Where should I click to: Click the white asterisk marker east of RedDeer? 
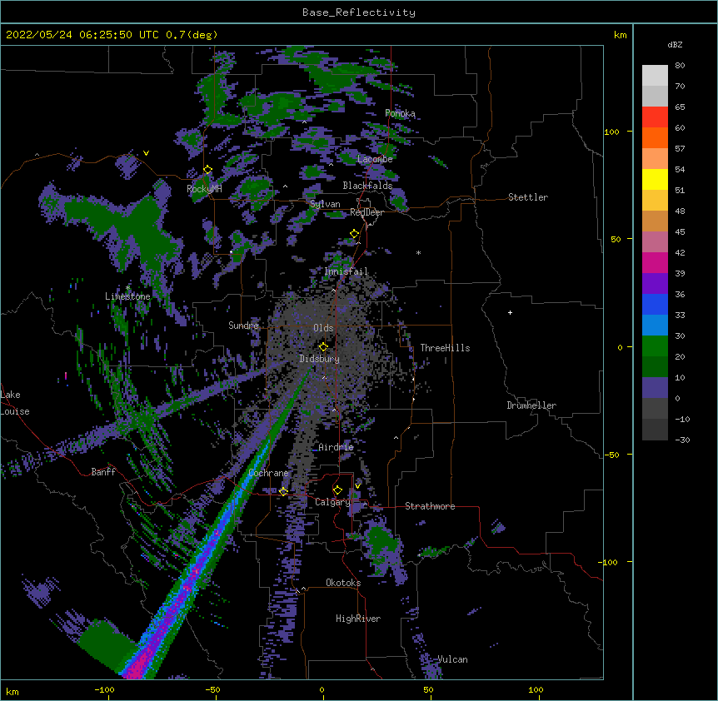click(x=418, y=252)
